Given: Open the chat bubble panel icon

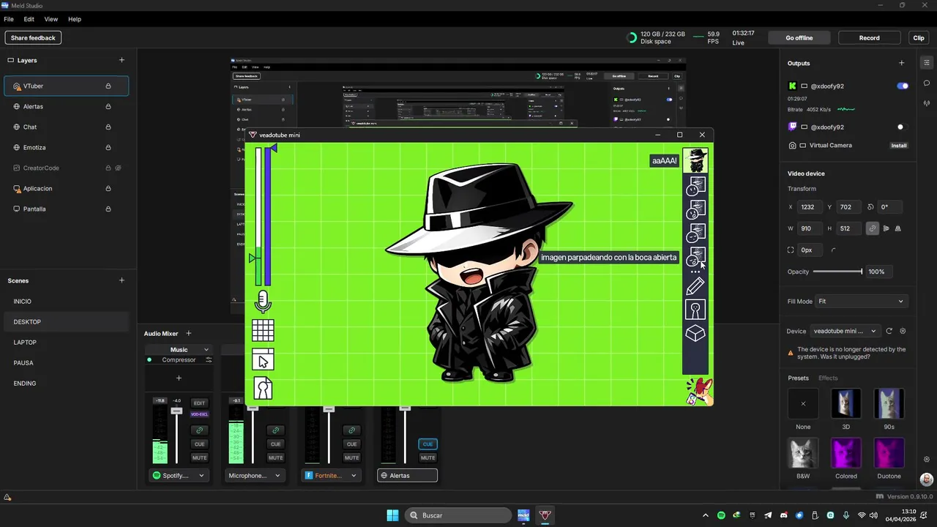Looking at the screenshot, I should pyautogui.click(x=927, y=83).
